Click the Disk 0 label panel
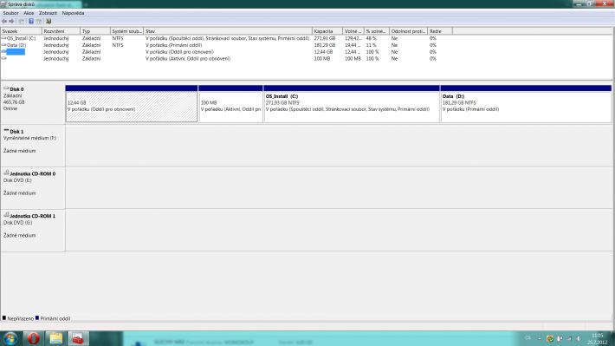615x346 pixels. pyautogui.click(x=33, y=103)
